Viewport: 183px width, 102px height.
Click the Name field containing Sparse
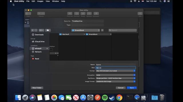pyautogui.click(x=116, y=65)
